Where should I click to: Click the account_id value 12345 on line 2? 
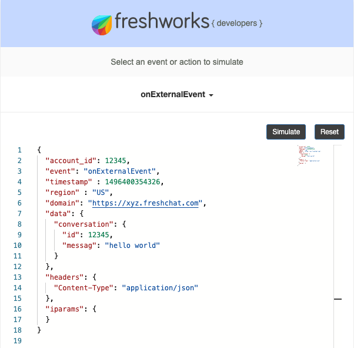[116, 161]
